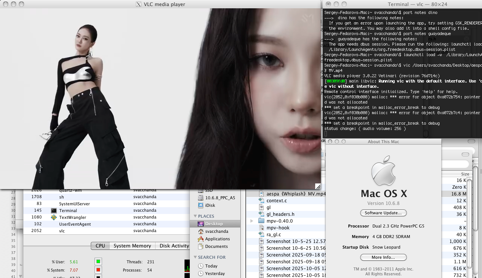Viewport: 482px width, 278px height.
Task: Click the X11 icon in VLC title bar
Action: tap(138, 4)
